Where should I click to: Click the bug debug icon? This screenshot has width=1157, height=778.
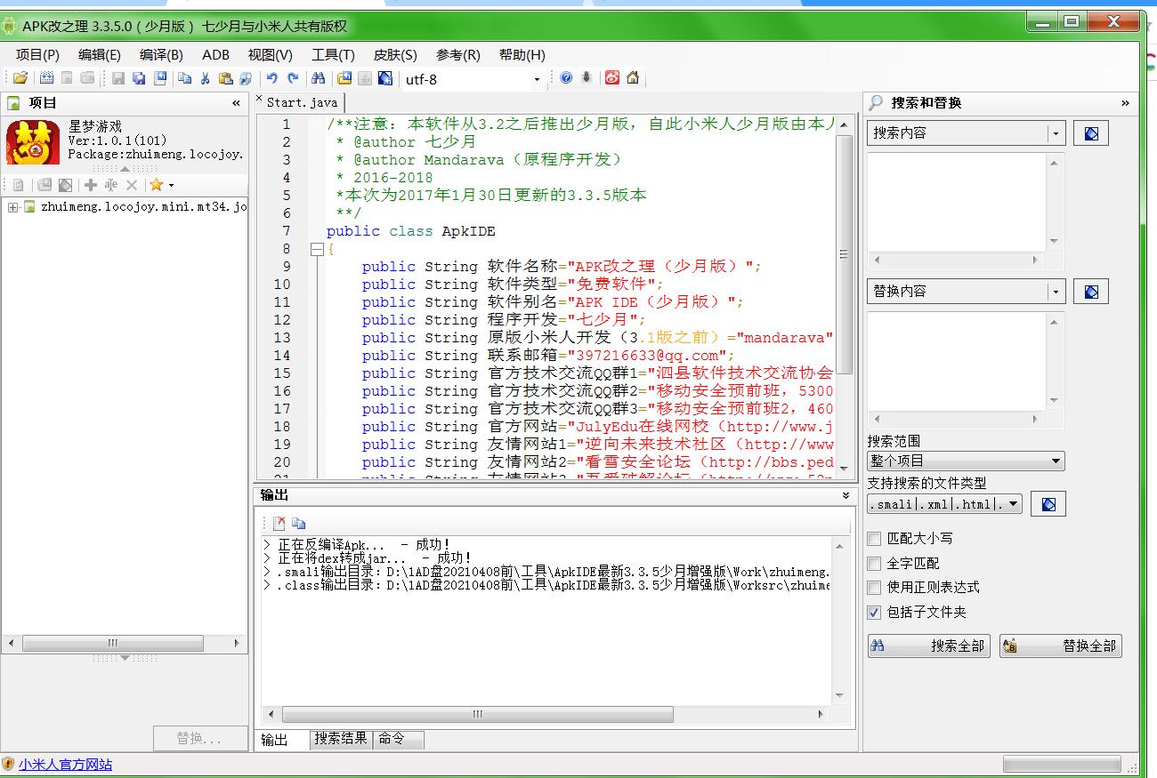(587, 78)
